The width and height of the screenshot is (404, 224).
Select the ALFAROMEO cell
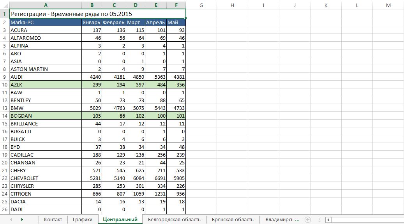pos(46,38)
